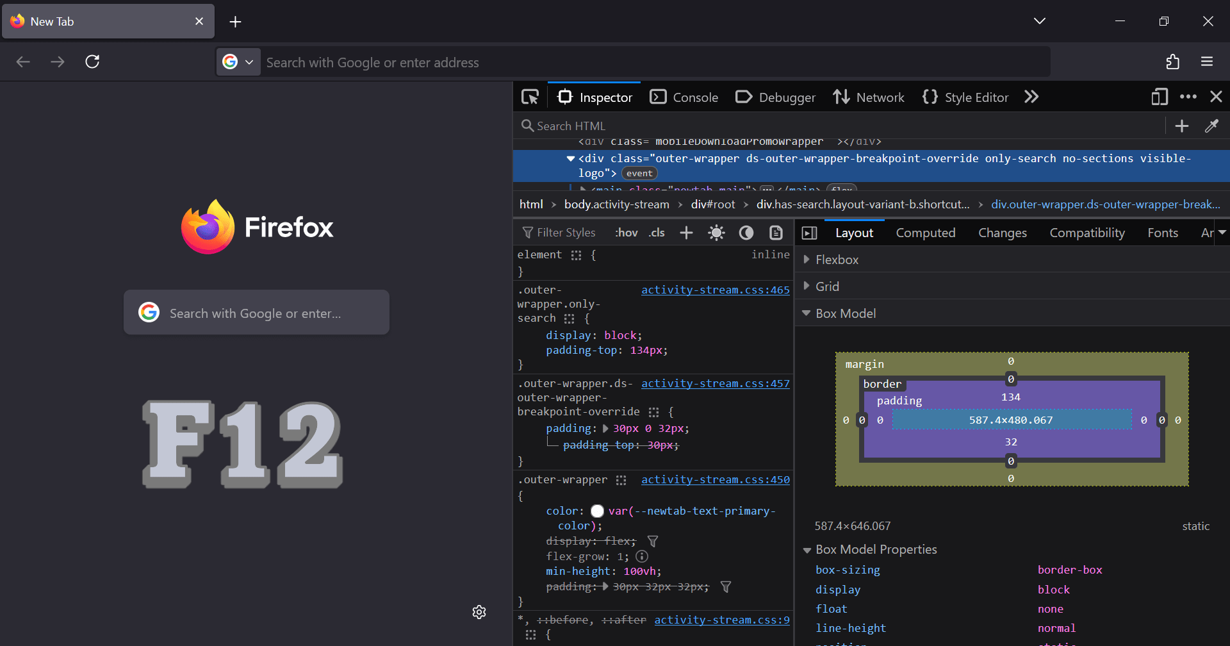Click the event badge on outer-wrapper div
1230x646 pixels.
[x=639, y=173]
